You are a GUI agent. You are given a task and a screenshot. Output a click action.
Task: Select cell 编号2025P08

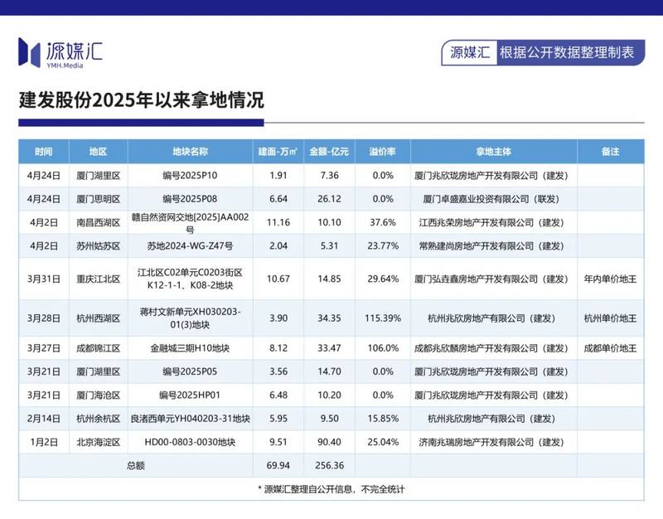[191, 199]
